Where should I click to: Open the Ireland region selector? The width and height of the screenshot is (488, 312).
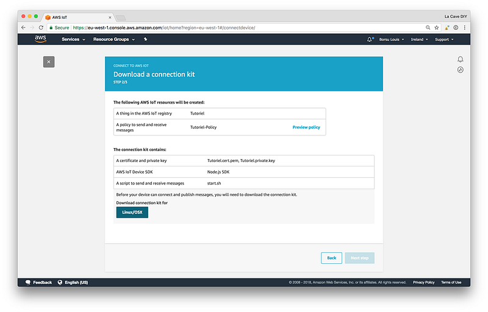pyautogui.click(x=419, y=40)
